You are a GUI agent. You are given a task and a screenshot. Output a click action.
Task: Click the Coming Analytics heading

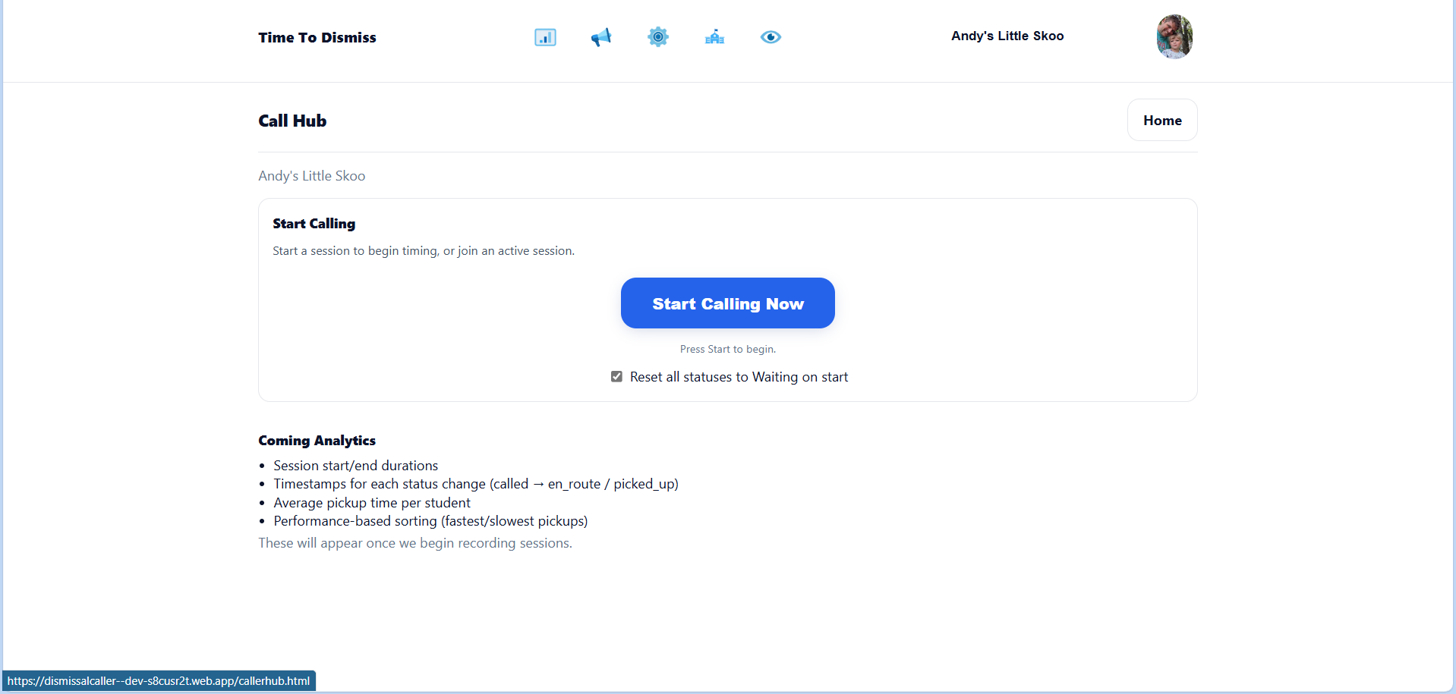[317, 441]
